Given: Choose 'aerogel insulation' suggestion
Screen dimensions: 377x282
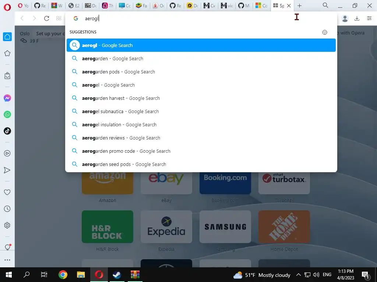Looking at the screenshot, I should (201, 125).
